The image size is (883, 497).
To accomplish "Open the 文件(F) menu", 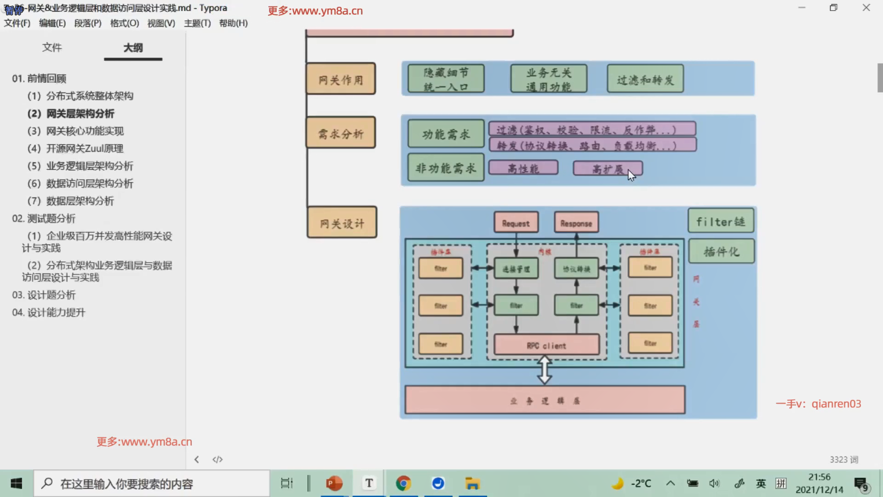I will pyautogui.click(x=17, y=23).
